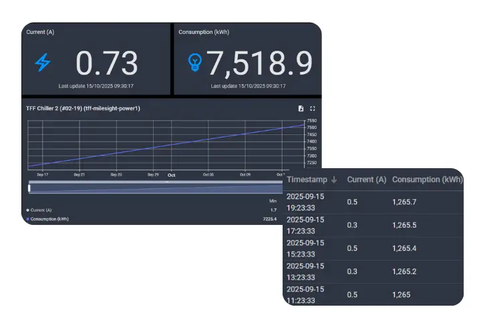Viewport: 481px width, 319px height.
Task: Click the 1,265.7 consumption table cell
Action: tap(406, 202)
